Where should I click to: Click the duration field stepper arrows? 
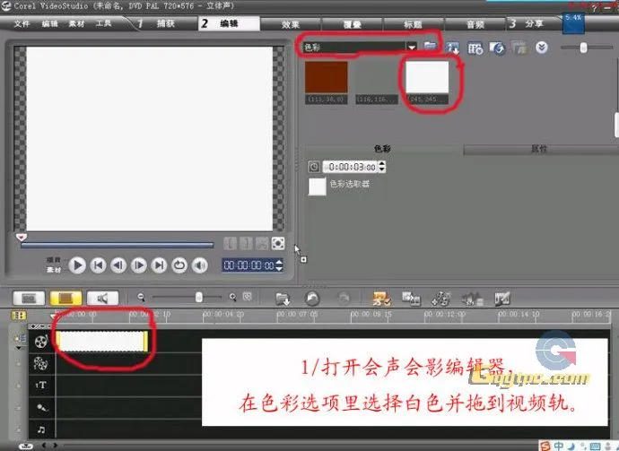click(382, 167)
